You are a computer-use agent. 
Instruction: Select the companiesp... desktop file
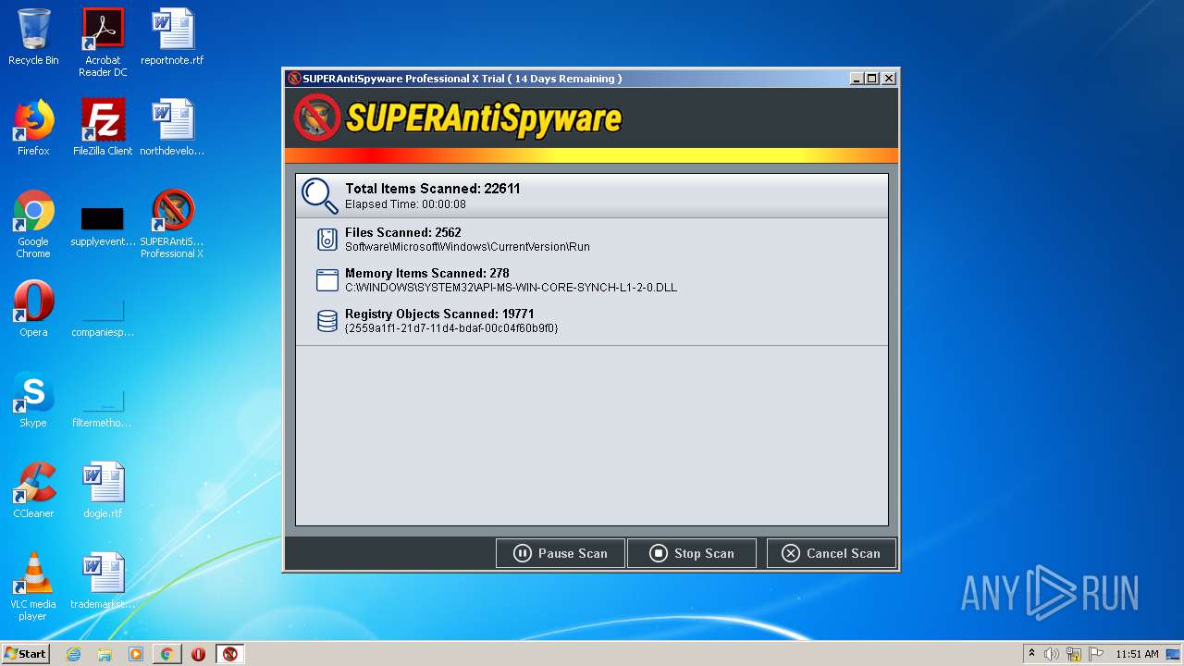(103, 317)
